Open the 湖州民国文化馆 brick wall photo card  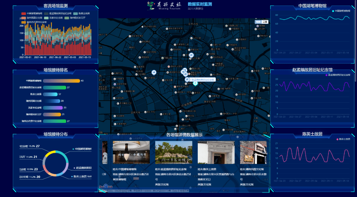tap(253, 152)
